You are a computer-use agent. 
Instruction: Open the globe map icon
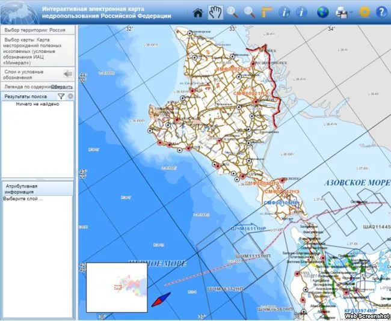coord(323,11)
